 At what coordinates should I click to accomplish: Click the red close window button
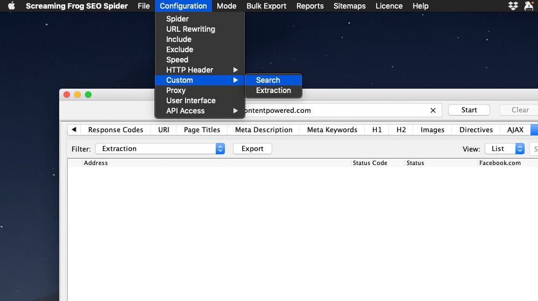[x=67, y=95]
